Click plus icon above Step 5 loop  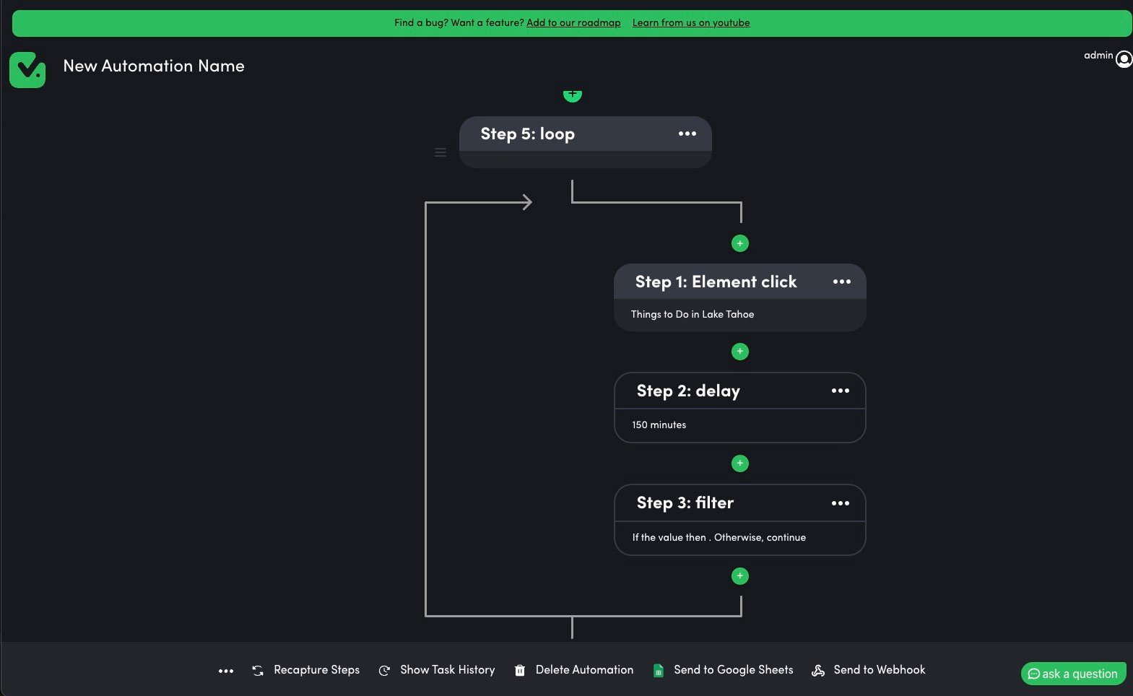(572, 95)
